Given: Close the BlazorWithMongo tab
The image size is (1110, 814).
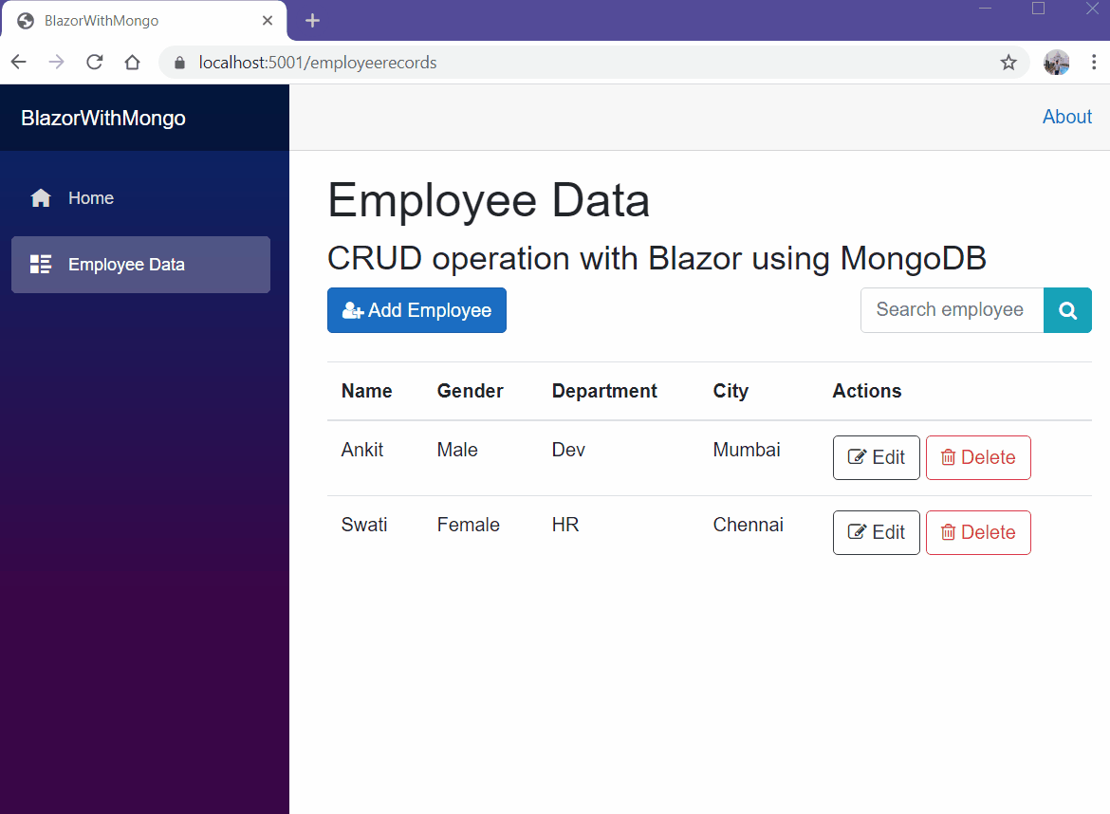Looking at the screenshot, I should pos(268,21).
